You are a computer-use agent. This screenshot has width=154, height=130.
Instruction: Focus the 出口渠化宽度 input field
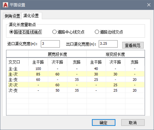tap(108, 44)
